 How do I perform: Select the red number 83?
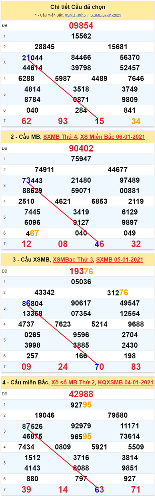(136, 367)
